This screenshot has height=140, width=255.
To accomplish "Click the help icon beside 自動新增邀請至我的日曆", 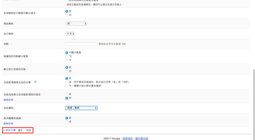I will [35, 82].
